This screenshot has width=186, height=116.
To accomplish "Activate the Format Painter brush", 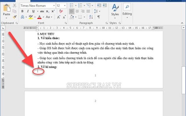I will [15, 17].
